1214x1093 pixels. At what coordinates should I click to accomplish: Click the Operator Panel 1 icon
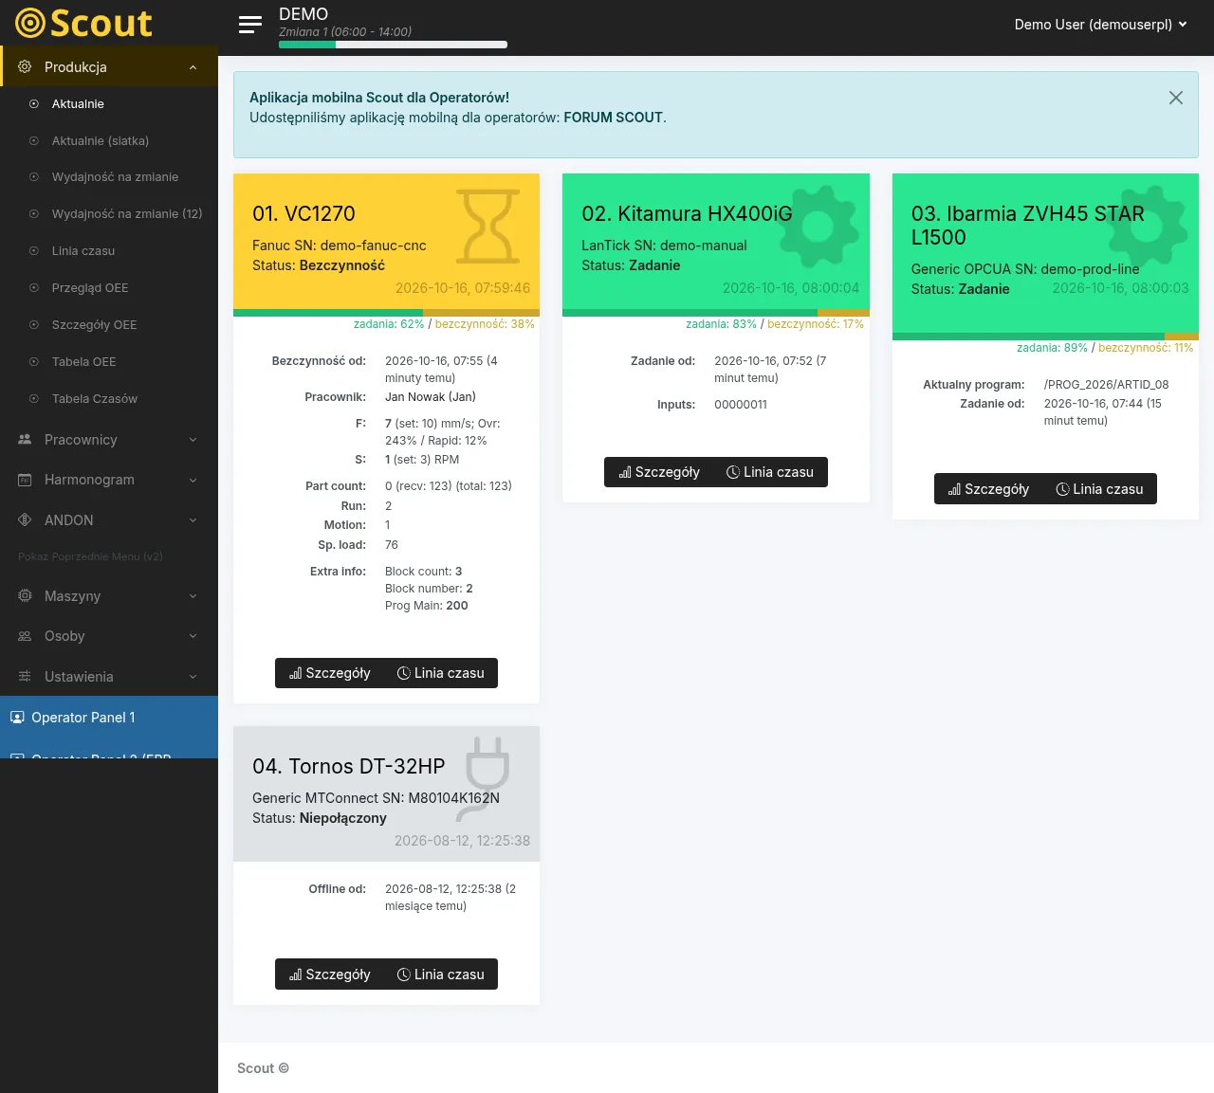point(17,718)
